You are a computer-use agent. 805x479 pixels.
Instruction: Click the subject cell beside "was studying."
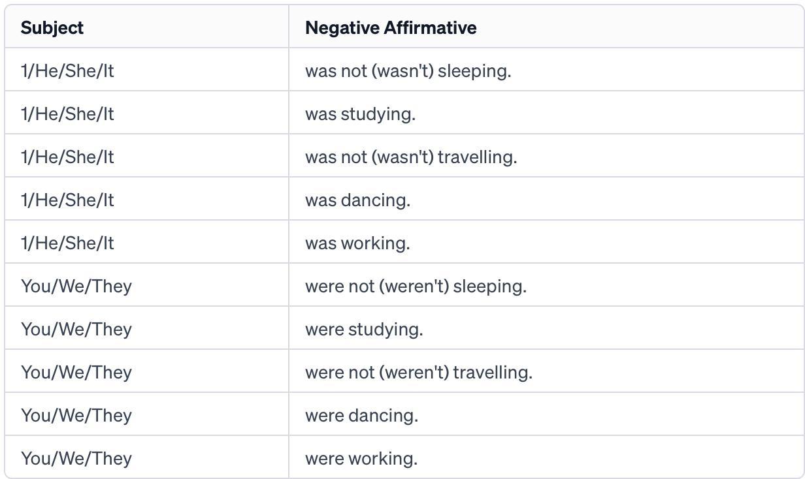(x=67, y=114)
